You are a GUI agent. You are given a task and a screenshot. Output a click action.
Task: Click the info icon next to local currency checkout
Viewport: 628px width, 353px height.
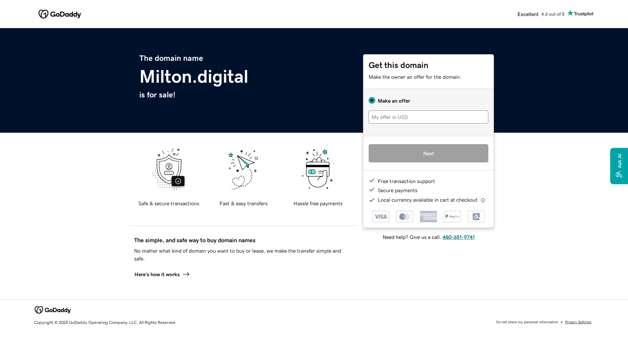point(483,200)
